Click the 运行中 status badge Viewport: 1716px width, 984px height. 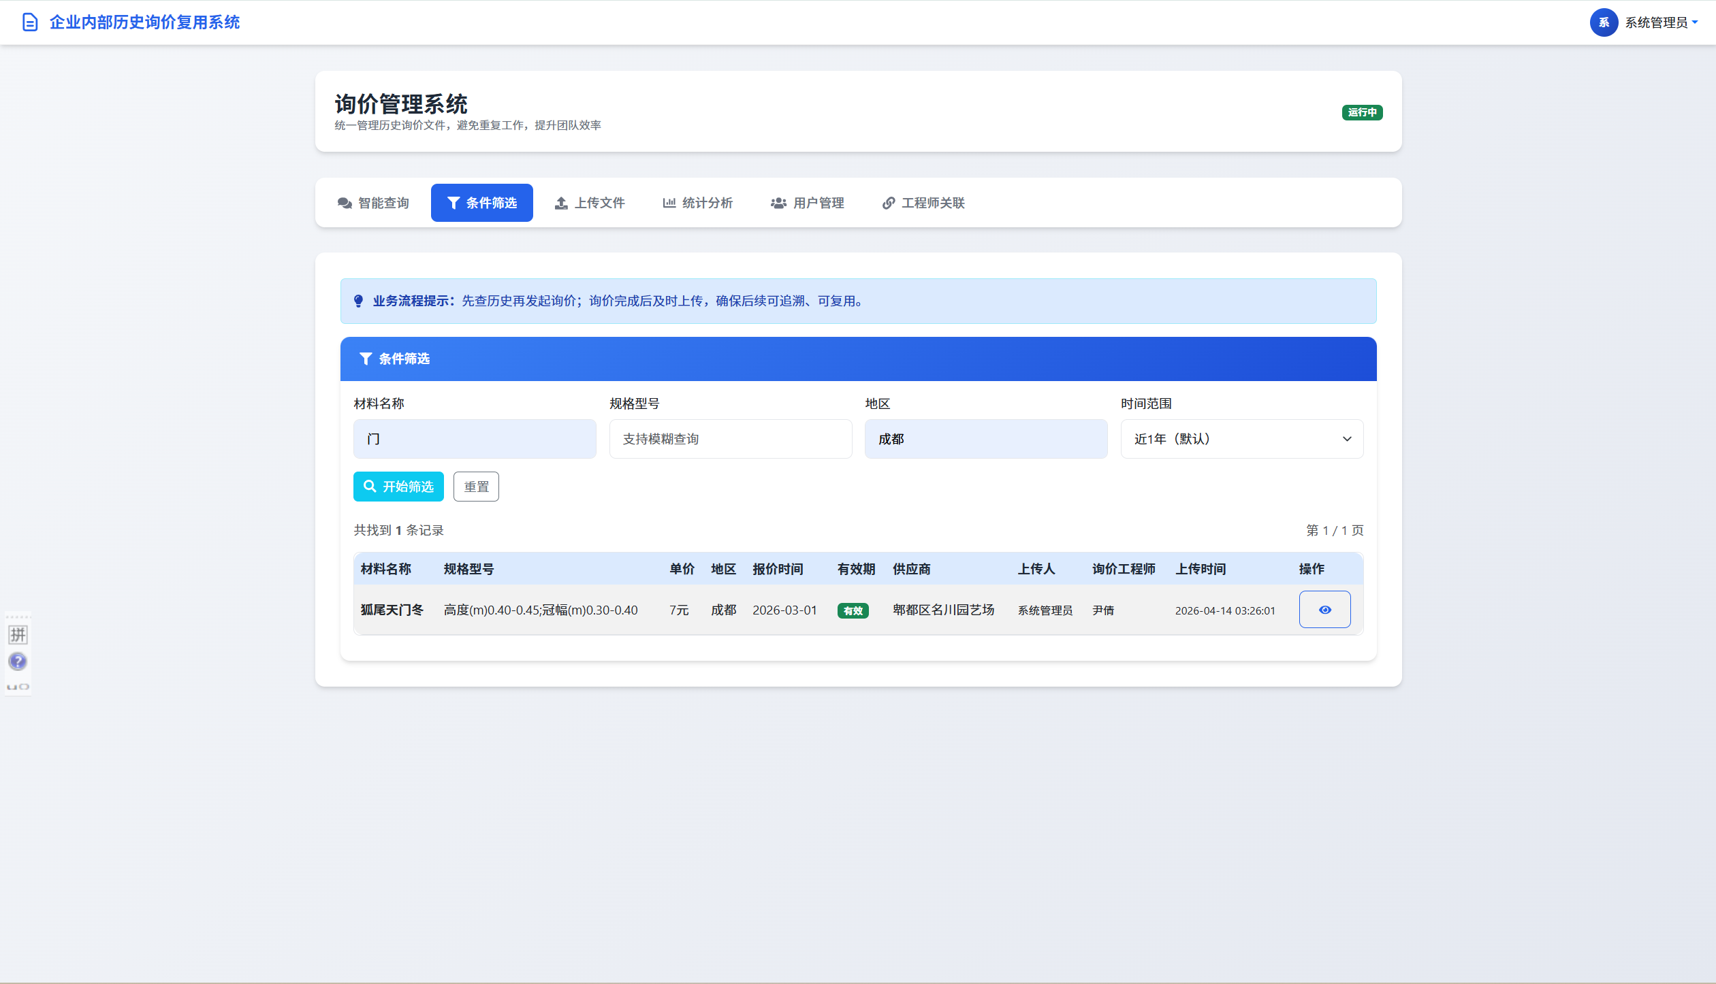point(1362,112)
